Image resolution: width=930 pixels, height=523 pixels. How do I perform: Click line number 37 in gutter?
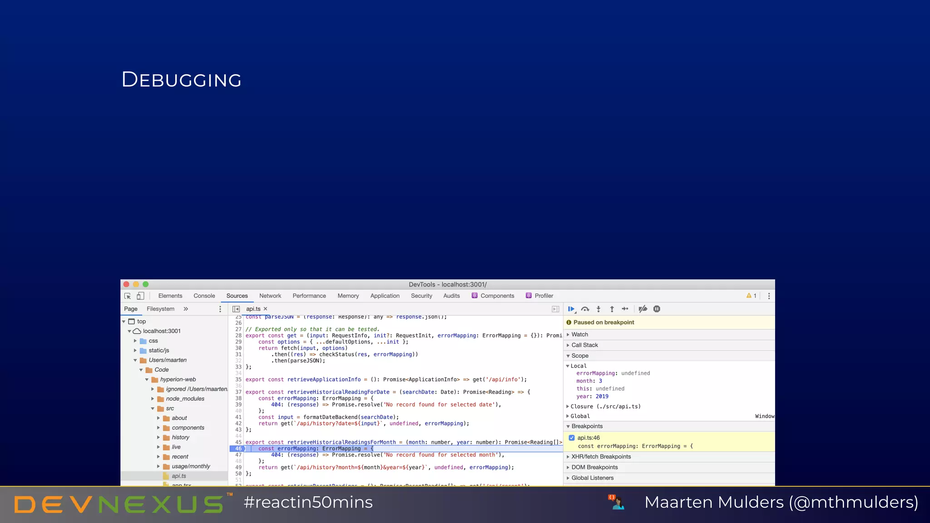(x=238, y=392)
